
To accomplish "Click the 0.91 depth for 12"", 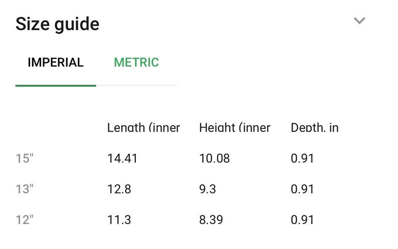I will [x=302, y=220].
